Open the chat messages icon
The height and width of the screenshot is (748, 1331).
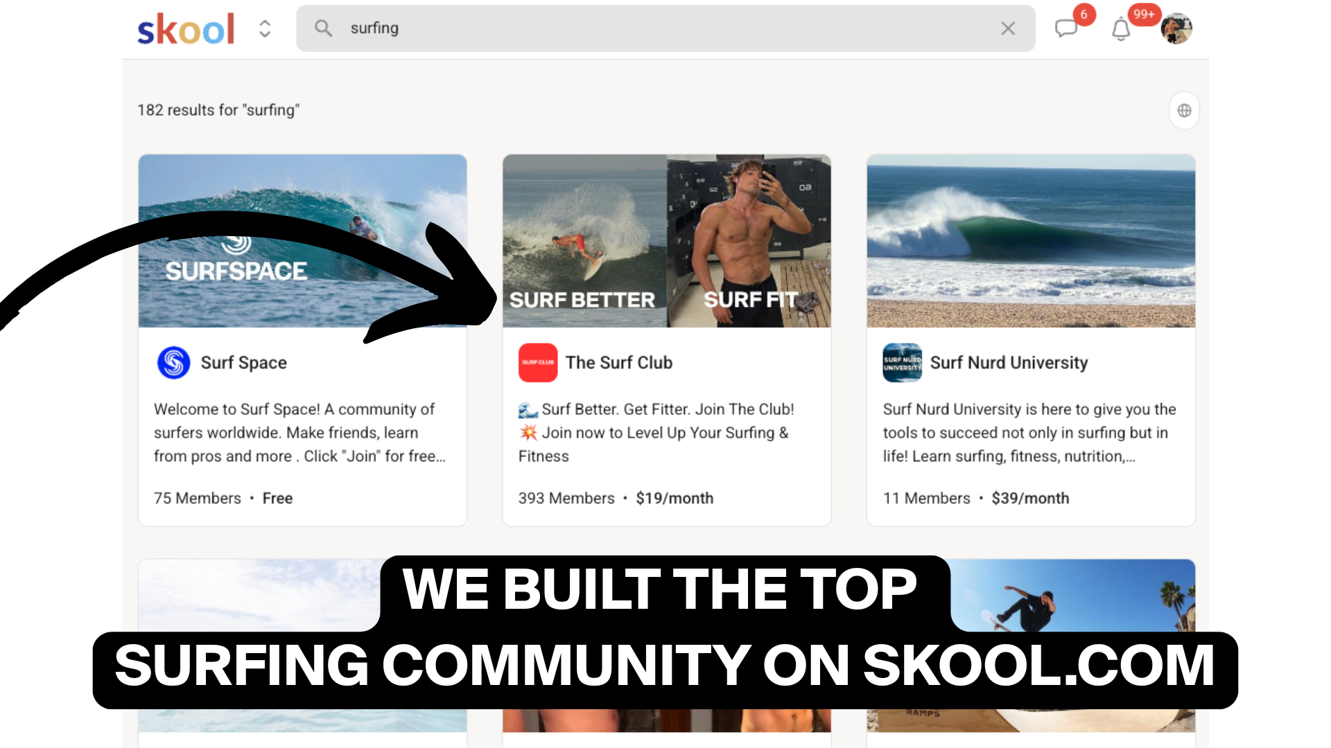(1066, 28)
